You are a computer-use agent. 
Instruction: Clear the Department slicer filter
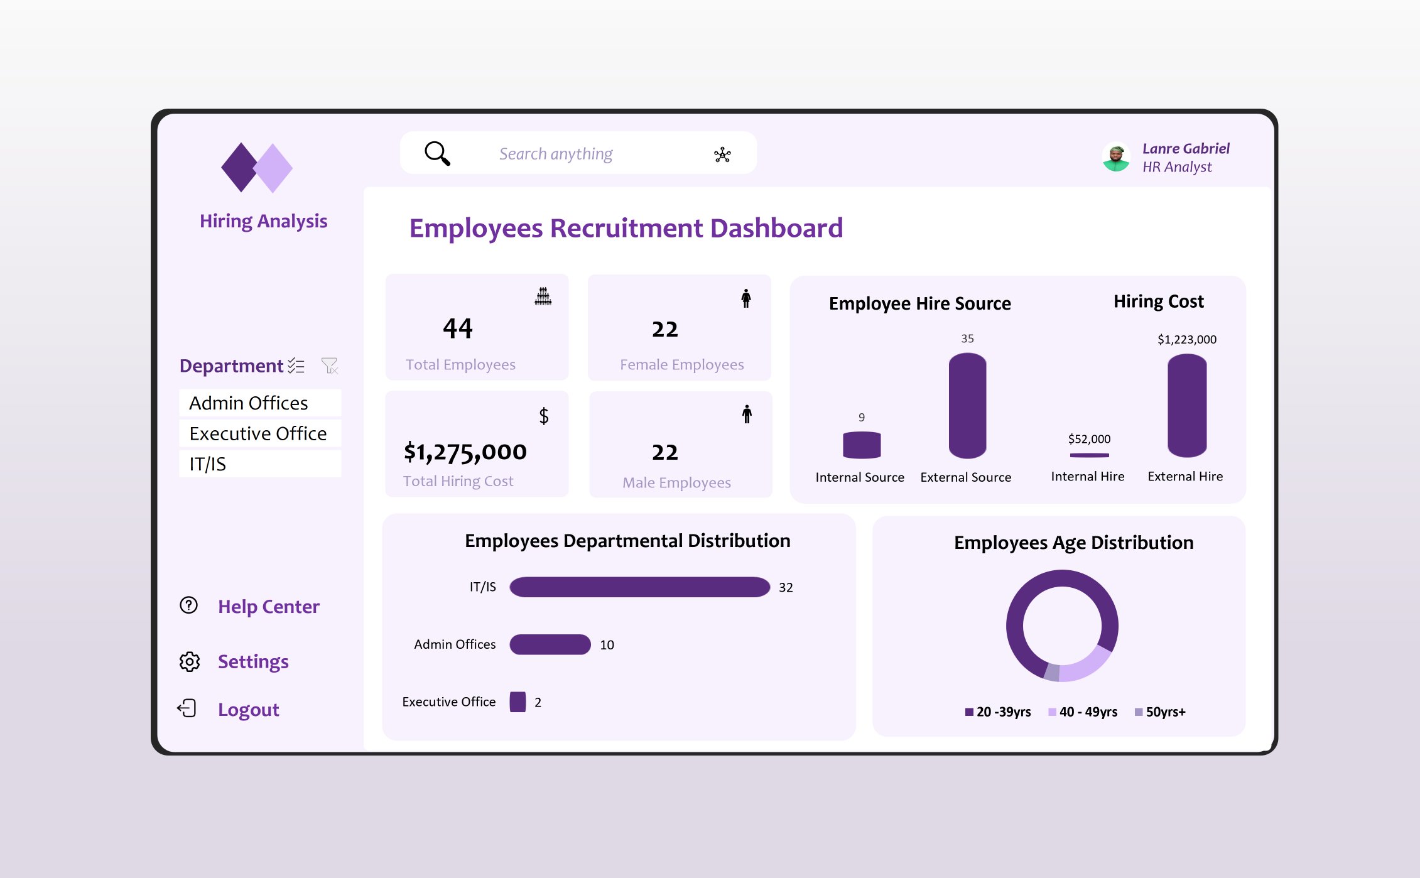click(x=329, y=366)
